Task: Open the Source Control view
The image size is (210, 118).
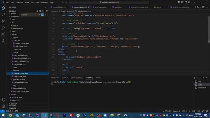Action: [3, 21]
